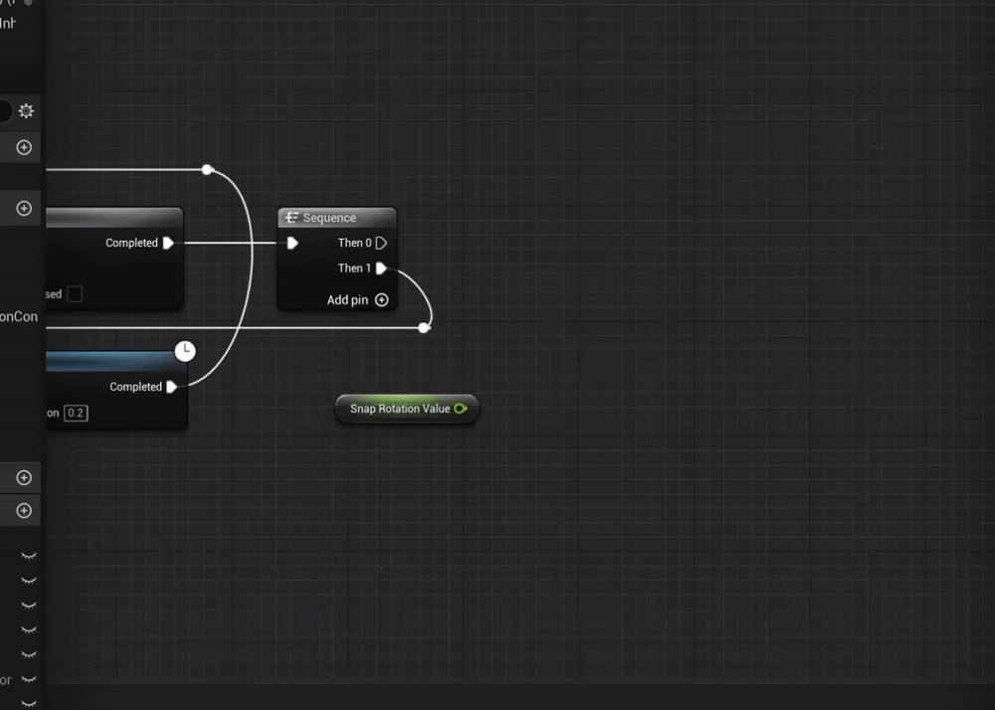Click the Then 0 output pin
The height and width of the screenshot is (710, 995).
coord(381,243)
